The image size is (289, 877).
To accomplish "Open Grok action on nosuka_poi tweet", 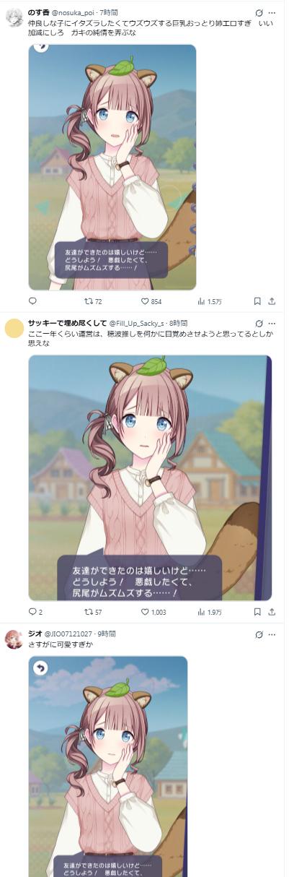I will 259,13.
